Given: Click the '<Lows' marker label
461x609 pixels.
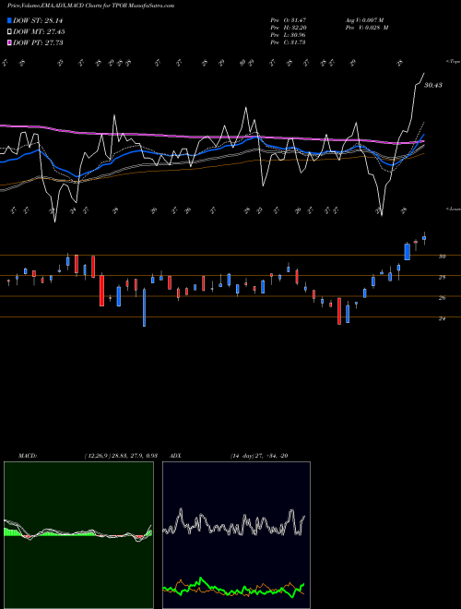Looking at the screenshot, I should click(x=454, y=209).
